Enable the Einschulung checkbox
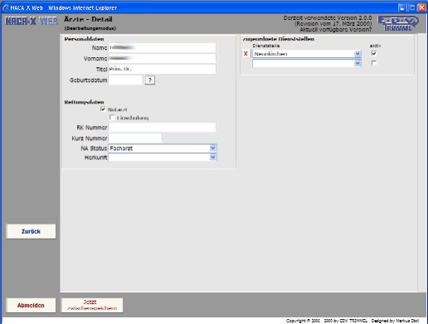428x324 pixels. click(112, 118)
